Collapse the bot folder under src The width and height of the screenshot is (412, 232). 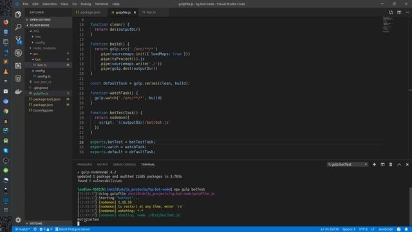[48, 59]
